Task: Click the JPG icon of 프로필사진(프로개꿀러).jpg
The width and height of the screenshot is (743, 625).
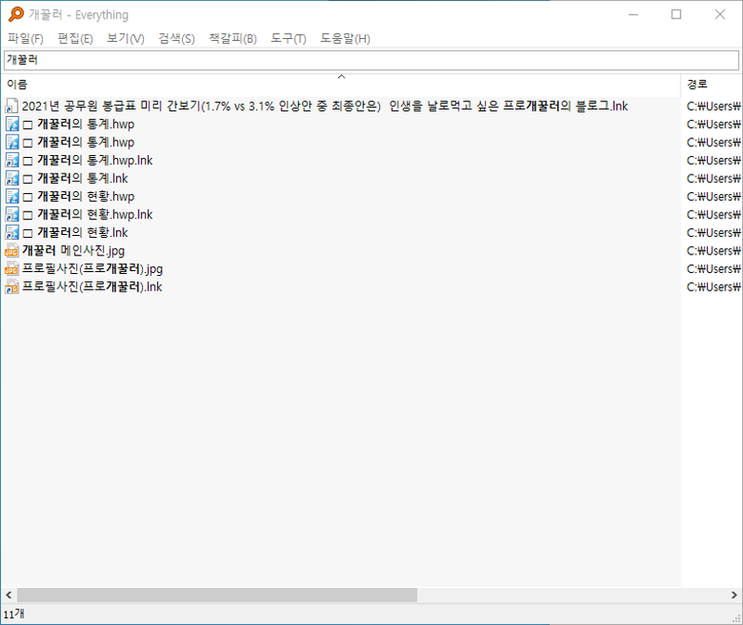Action: click(11, 268)
